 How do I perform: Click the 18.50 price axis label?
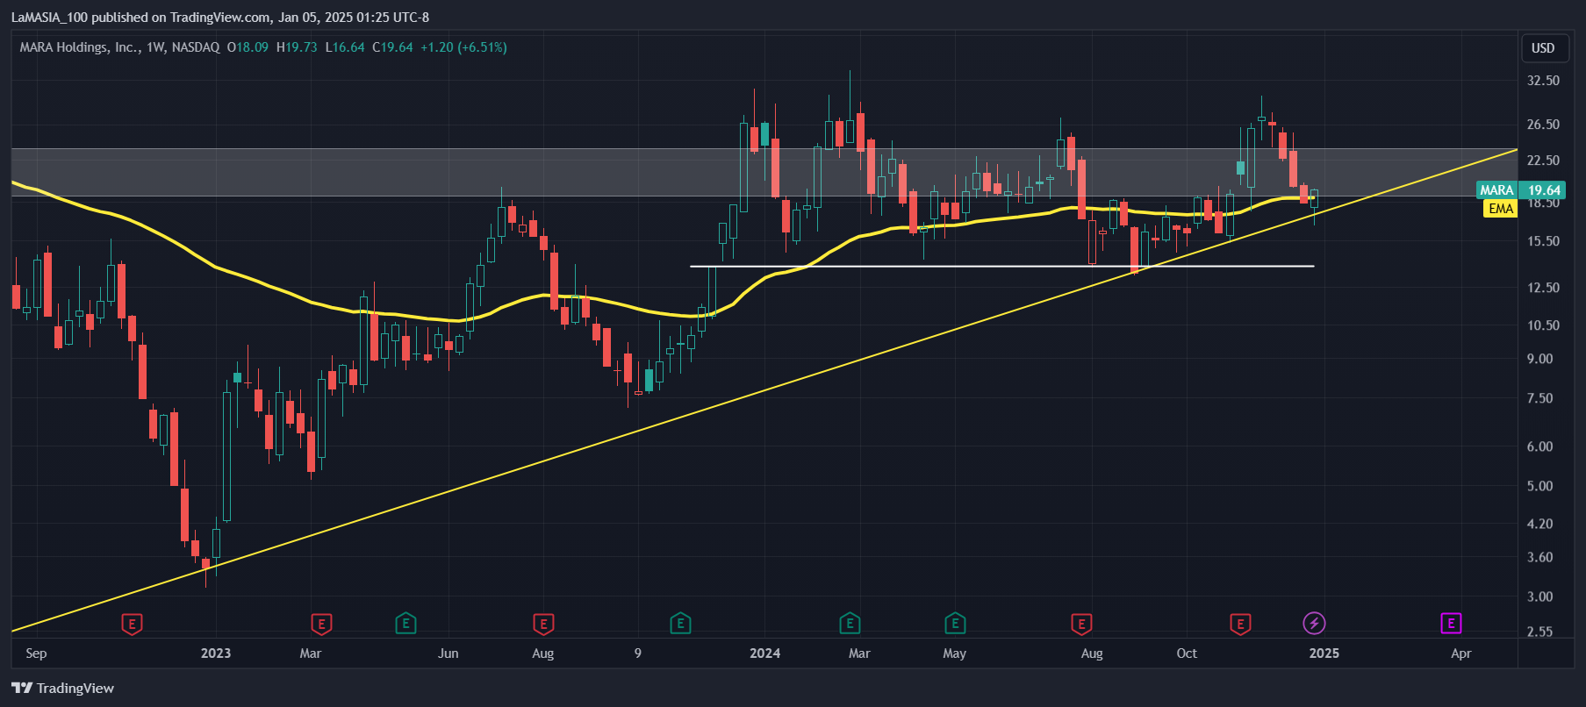tap(1543, 204)
